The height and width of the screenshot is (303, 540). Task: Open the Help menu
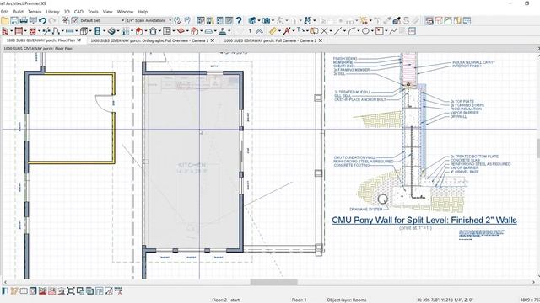[x=143, y=12]
